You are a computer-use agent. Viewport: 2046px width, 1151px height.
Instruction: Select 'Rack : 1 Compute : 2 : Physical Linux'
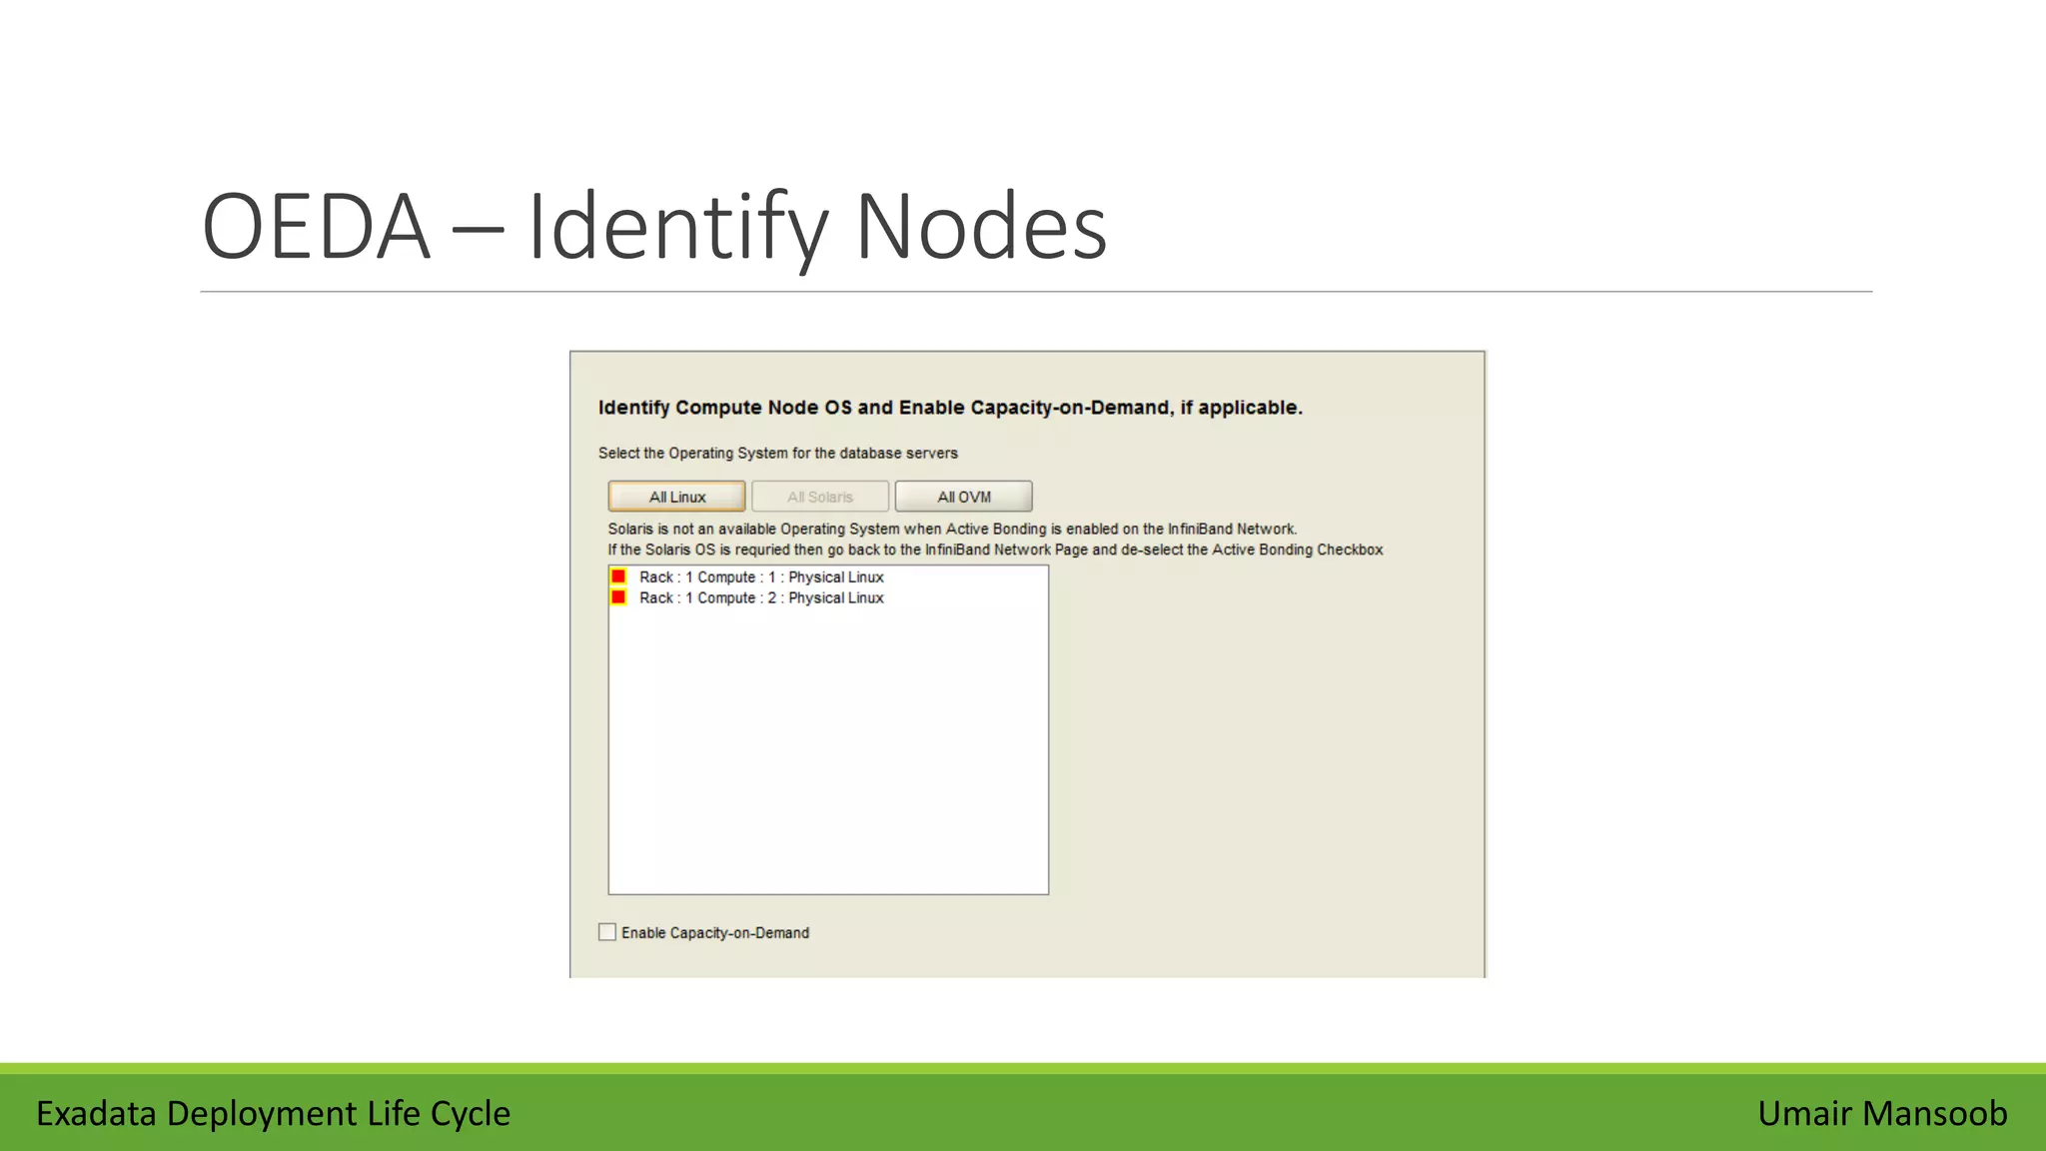click(x=761, y=597)
